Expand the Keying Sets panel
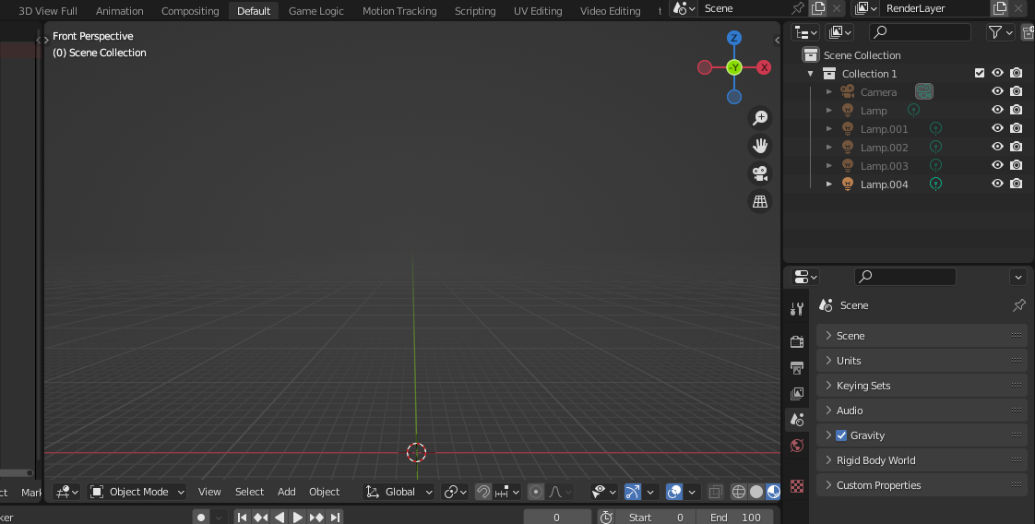 [922, 386]
